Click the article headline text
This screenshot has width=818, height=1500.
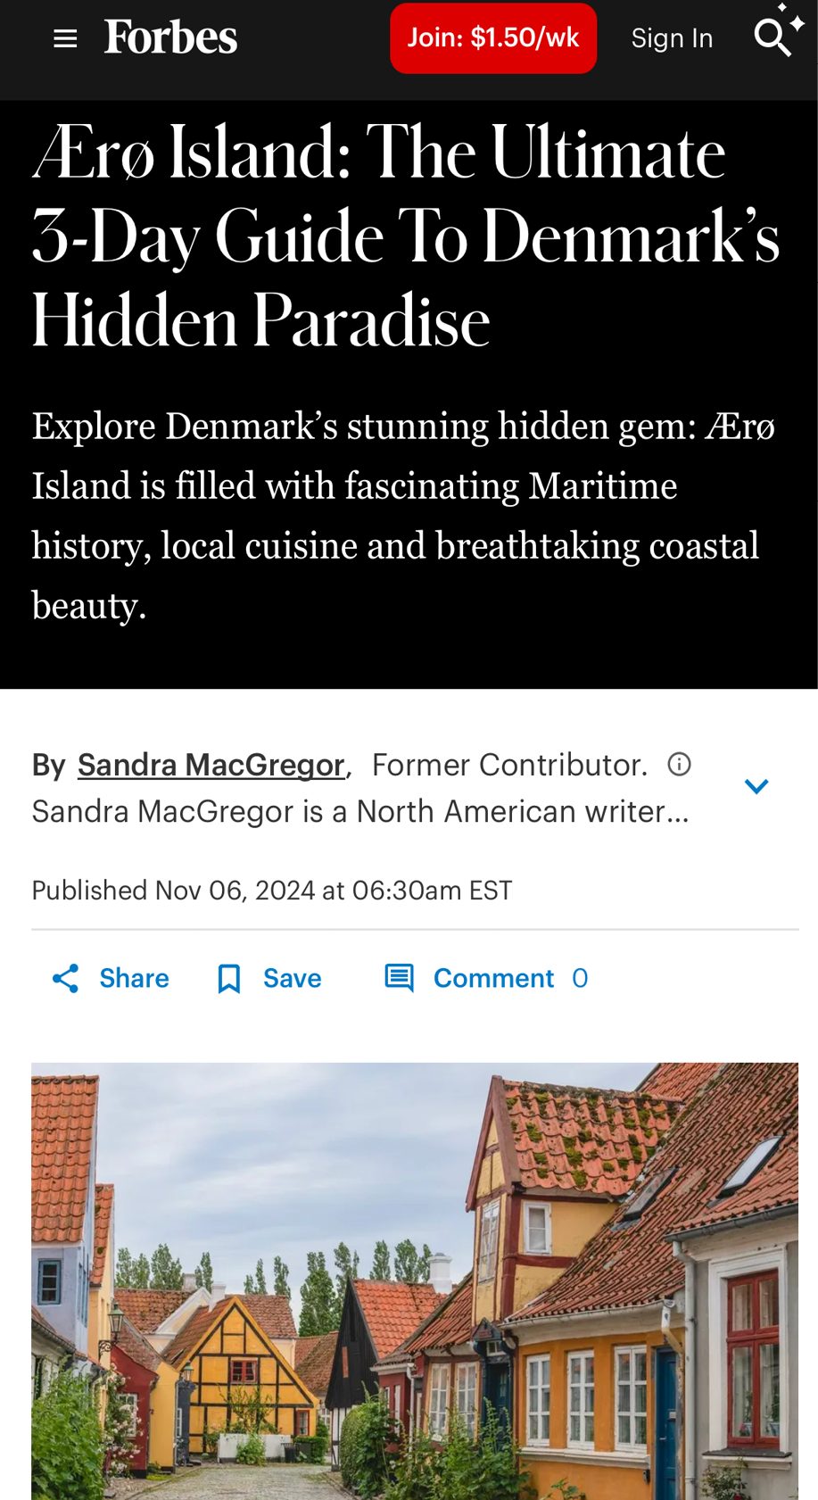tap(406, 236)
